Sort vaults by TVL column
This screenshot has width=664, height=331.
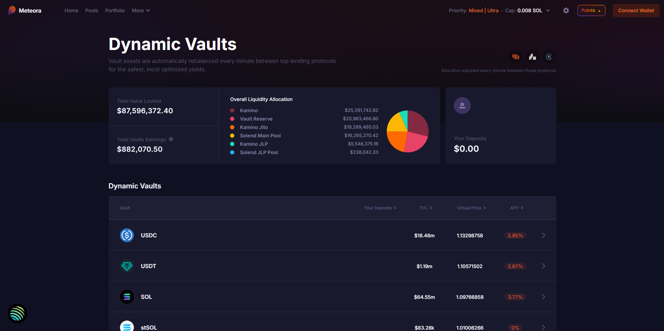tap(426, 208)
